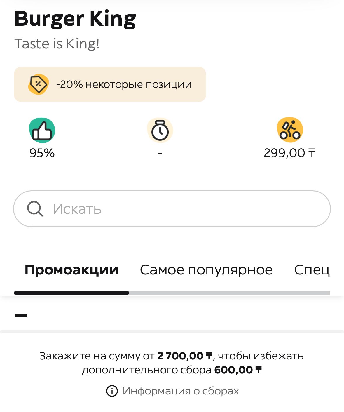Tap the stopwatch delivery time icon
The height and width of the screenshot is (412, 344).
160,131
